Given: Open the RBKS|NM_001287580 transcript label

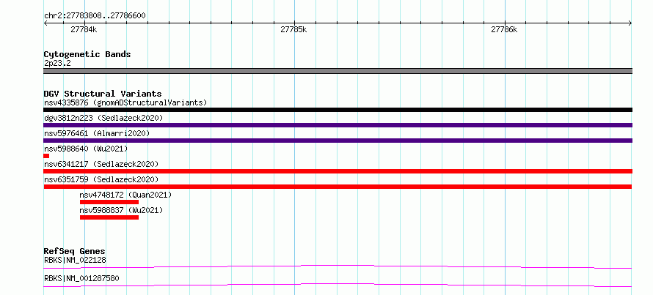Looking at the screenshot, I should [81, 278].
